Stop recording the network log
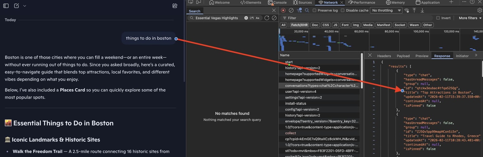This screenshot has height=157, width=483. point(283,10)
